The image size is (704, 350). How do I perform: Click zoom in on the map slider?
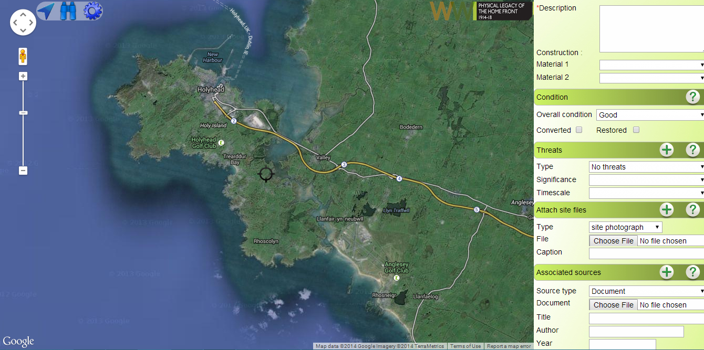(23, 76)
